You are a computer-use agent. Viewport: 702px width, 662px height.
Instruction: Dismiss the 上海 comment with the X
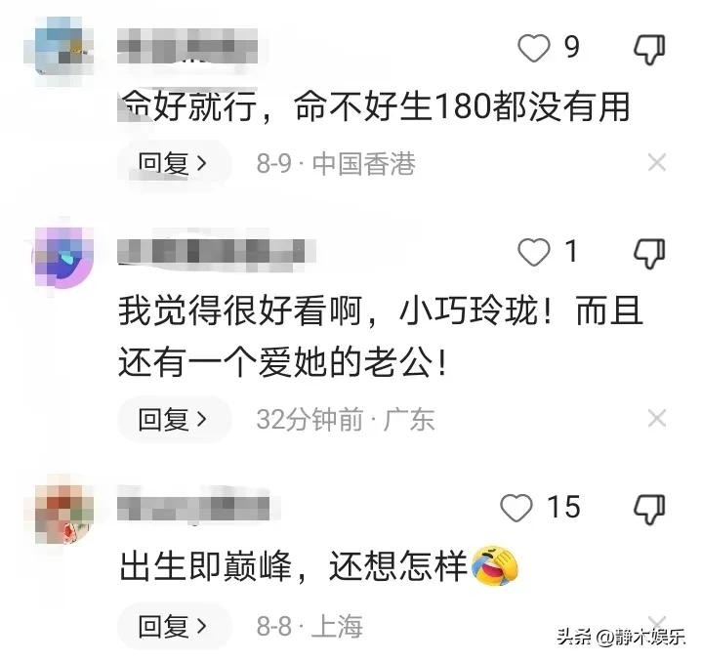[657, 622]
